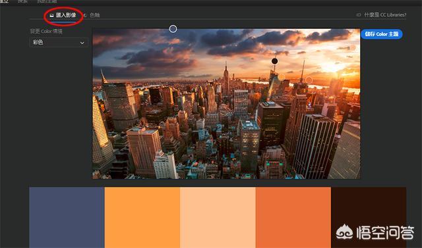Open the 彩色 color mood dropdown

coord(59,42)
